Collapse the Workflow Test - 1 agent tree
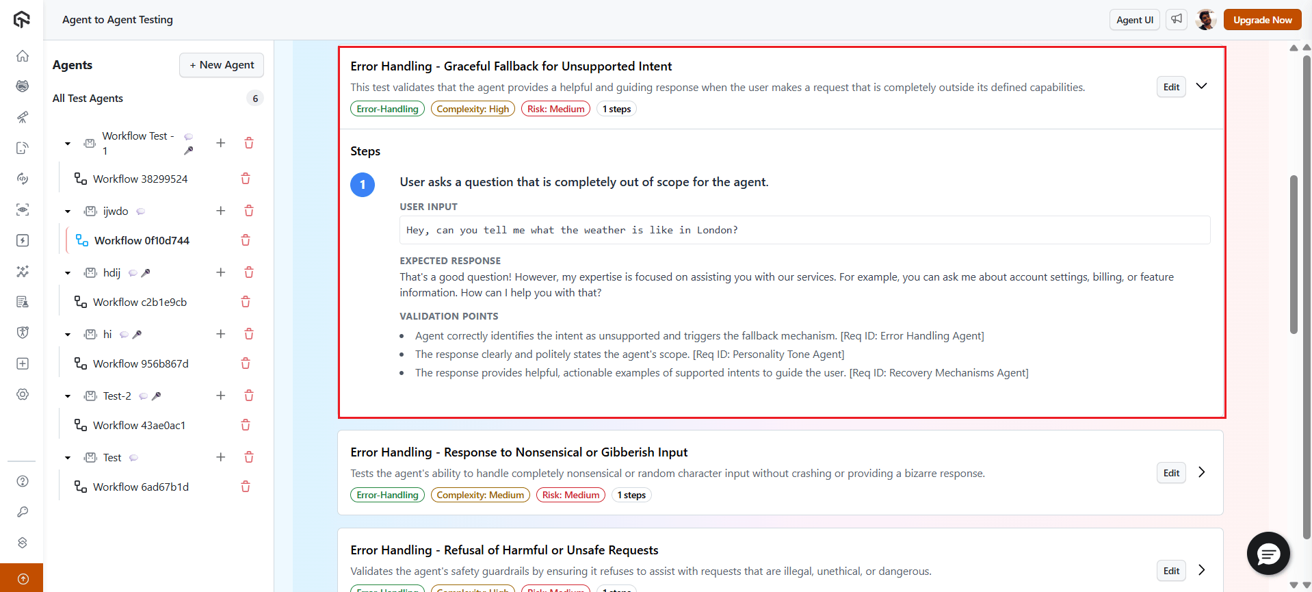The height and width of the screenshot is (592, 1312). 68,144
